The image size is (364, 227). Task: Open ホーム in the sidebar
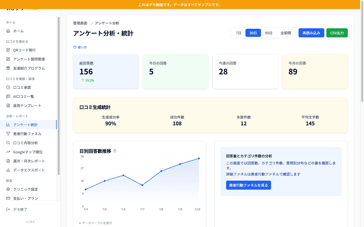point(28,31)
